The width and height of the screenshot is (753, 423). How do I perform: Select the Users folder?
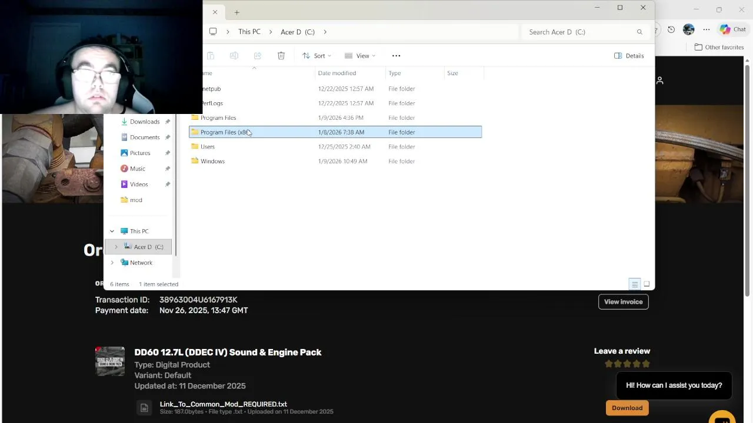[335, 146]
